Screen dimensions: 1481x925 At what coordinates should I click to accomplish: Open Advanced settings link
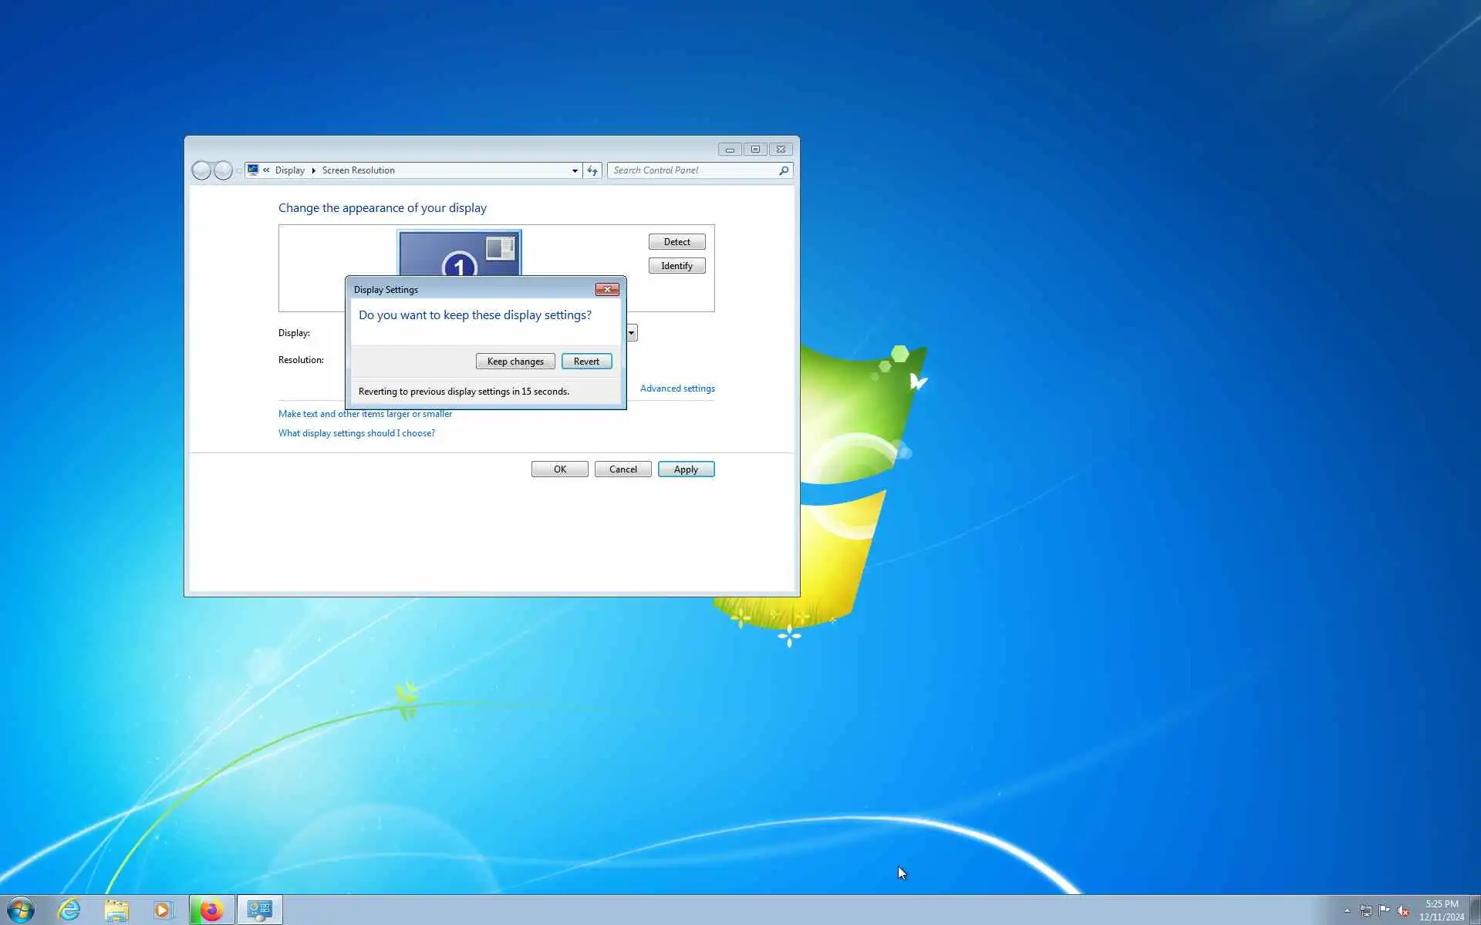[x=677, y=388]
